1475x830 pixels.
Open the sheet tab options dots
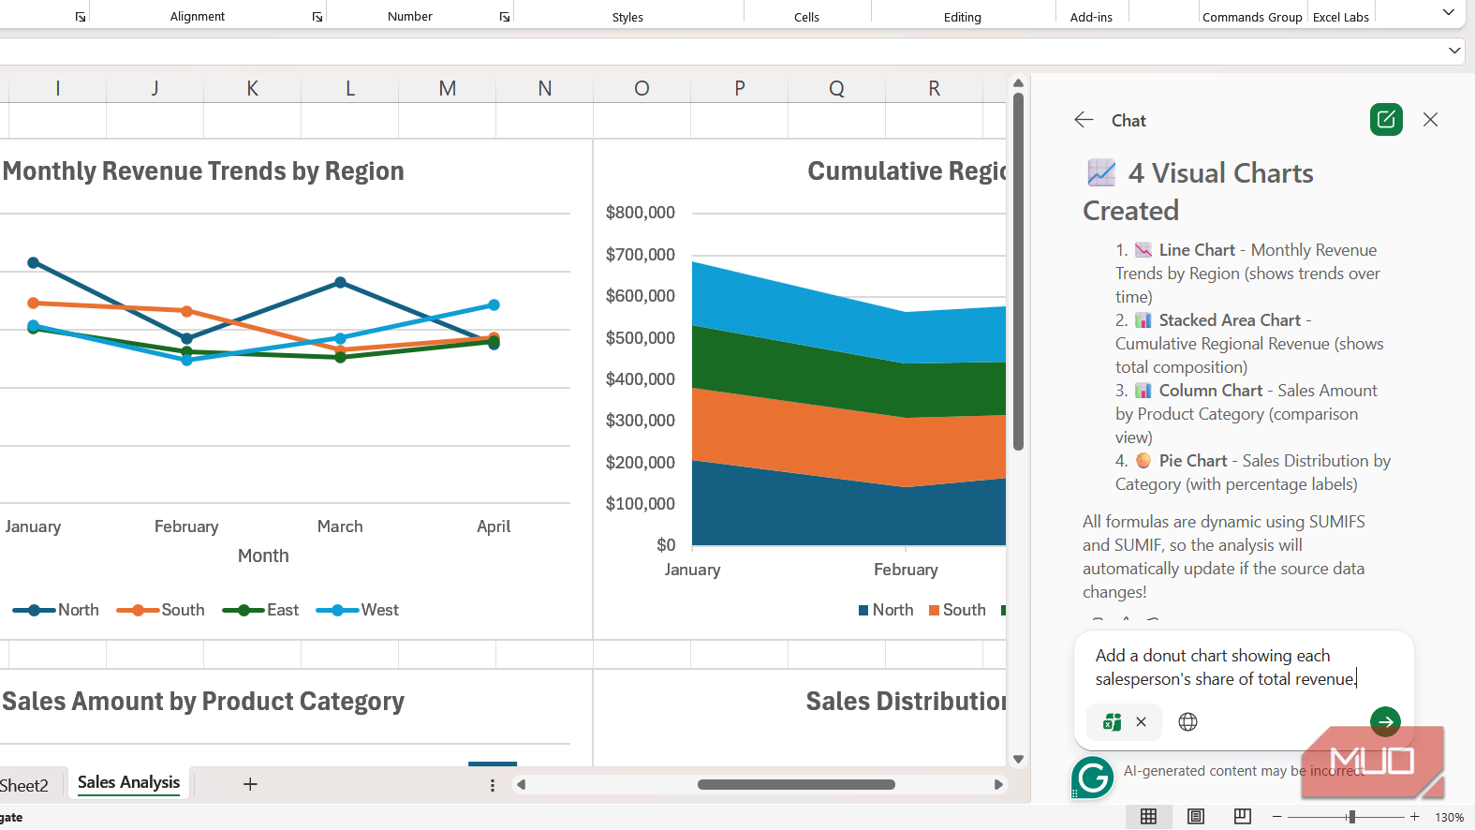[493, 785]
